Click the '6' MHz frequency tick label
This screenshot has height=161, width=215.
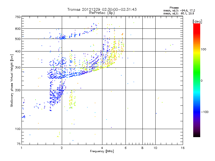tap(126, 148)
